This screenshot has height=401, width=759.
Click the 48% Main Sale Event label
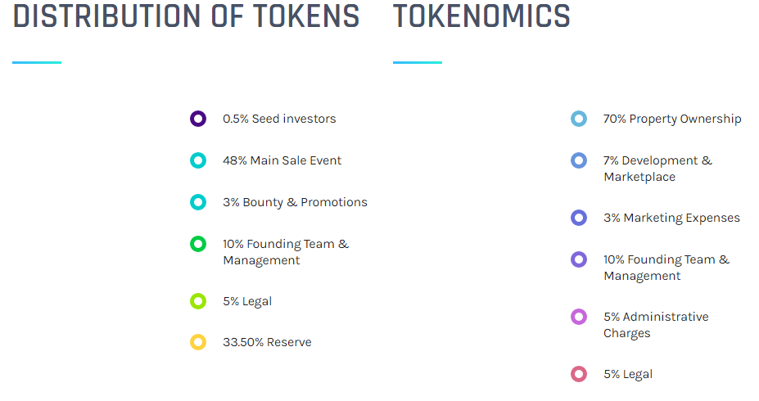(x=282, y=160)
